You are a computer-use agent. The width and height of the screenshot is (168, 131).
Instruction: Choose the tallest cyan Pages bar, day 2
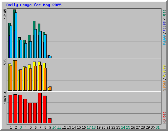(16, 35)
